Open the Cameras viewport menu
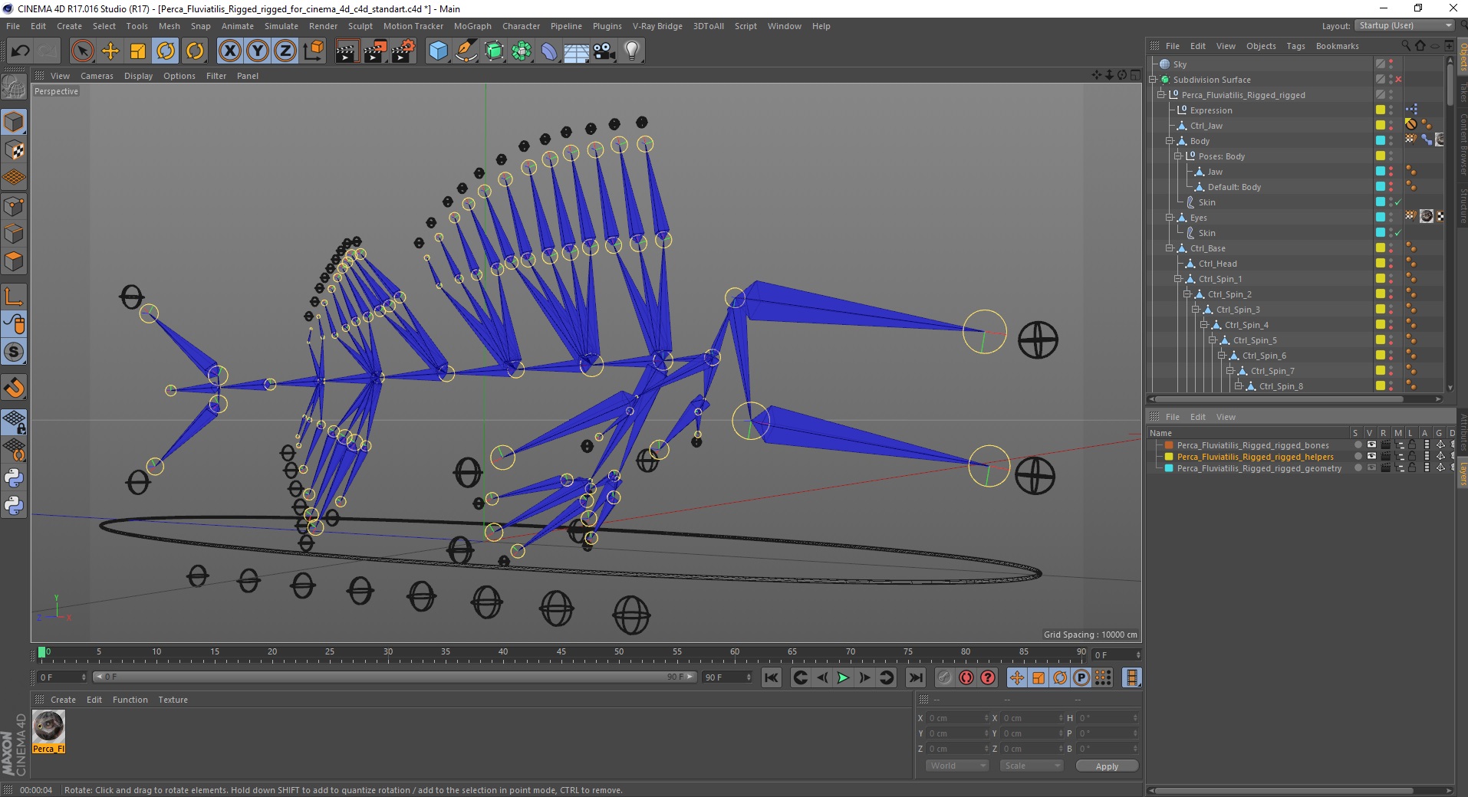Viewport: 1468px width, 797px height. pos(97,76)
